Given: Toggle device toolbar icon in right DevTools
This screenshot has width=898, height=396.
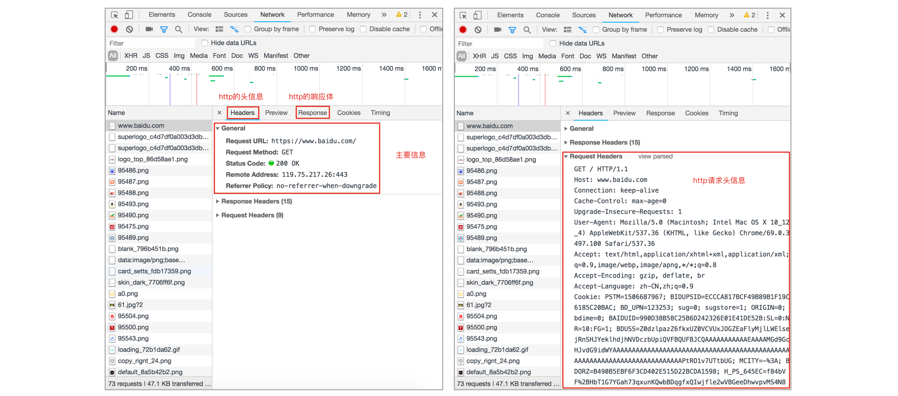Looking at the screenshot, I should [477, 15].
